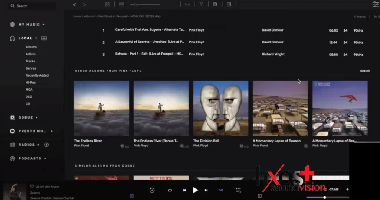Image resolution: width=380 pixels, height=200 pixels.
Task: Click the replay/restart track icon
Action: 152,190
